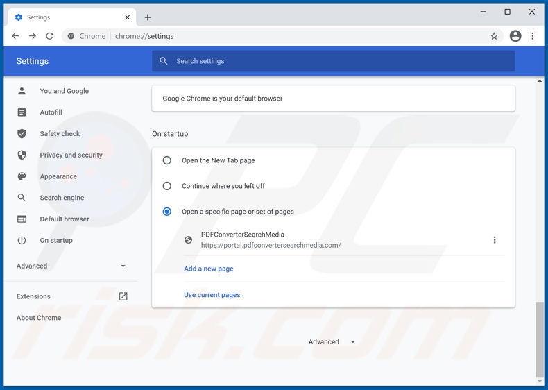Select Open the New Tab page option
Screen dimensions: 548x390
tap(167, 160)
